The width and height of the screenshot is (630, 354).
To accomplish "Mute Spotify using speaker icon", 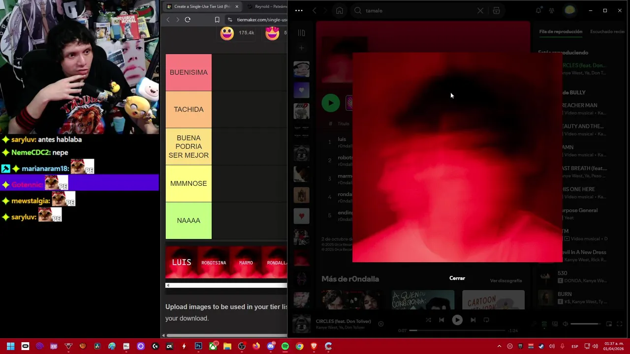I will click(x=565, y=324).
